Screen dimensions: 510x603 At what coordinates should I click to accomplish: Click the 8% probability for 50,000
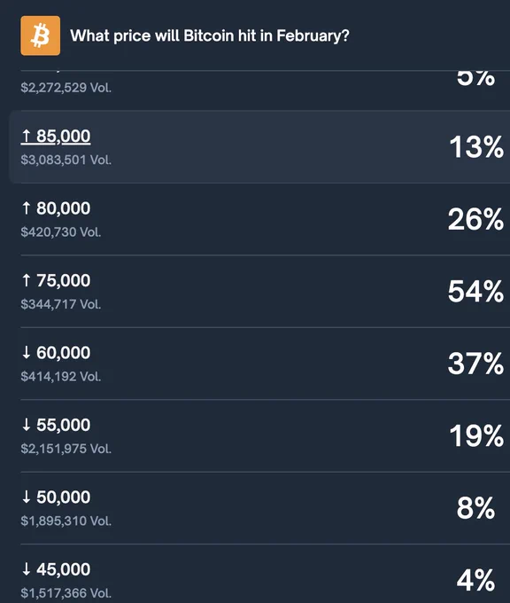(475, 508)
